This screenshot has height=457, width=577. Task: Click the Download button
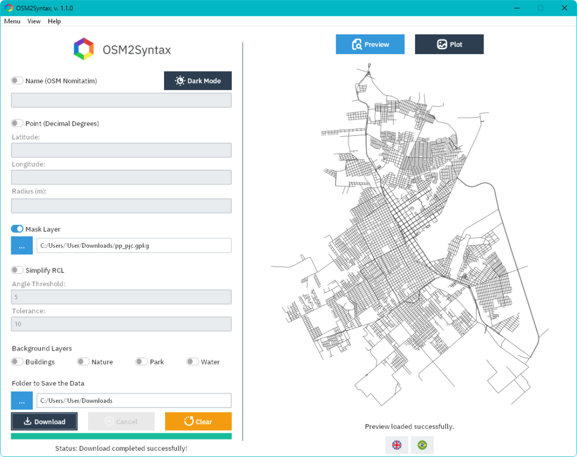click(44, 421)
